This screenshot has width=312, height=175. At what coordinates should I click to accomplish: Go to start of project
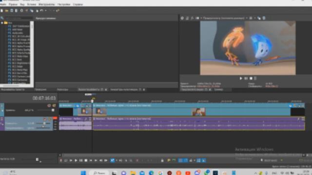coord(91,160)
